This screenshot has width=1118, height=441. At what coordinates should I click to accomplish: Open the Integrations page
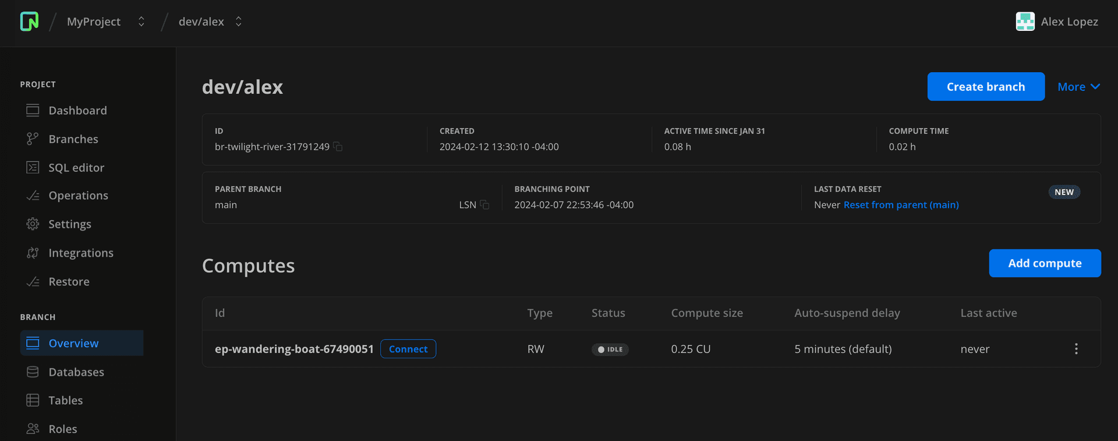pyautogui.click(x=81, y=253)
